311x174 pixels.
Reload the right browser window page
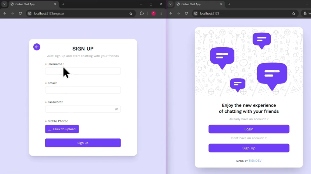tap(186, 13)
